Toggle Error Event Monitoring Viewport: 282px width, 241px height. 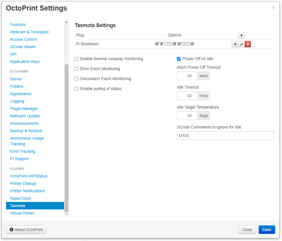point(76,69)
